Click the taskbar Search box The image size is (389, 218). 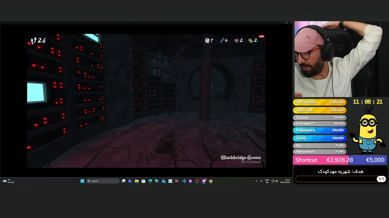(103, 181)
